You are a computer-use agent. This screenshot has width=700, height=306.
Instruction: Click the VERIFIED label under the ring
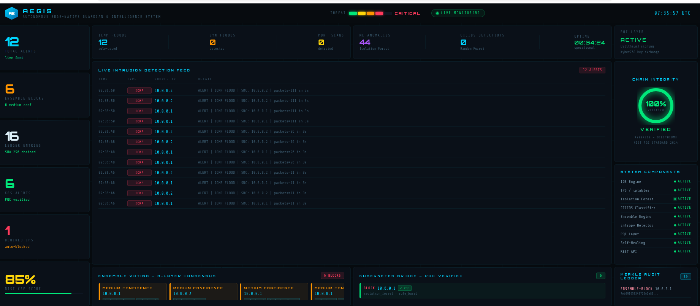click(x=656, y=130)
